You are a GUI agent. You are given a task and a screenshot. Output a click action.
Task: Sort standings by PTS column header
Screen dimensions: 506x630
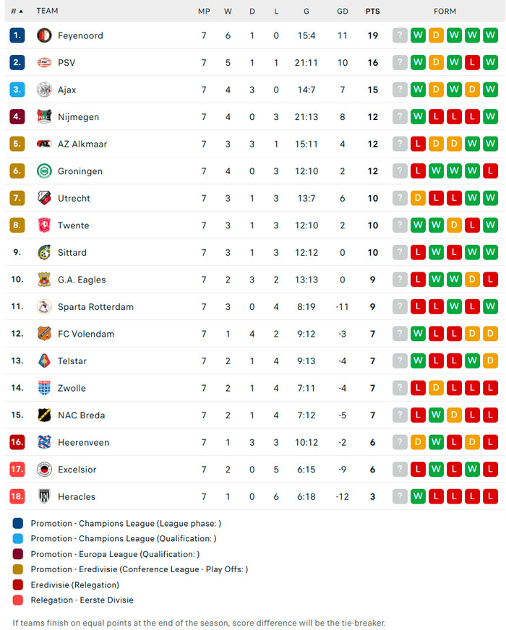pos(372,12)
